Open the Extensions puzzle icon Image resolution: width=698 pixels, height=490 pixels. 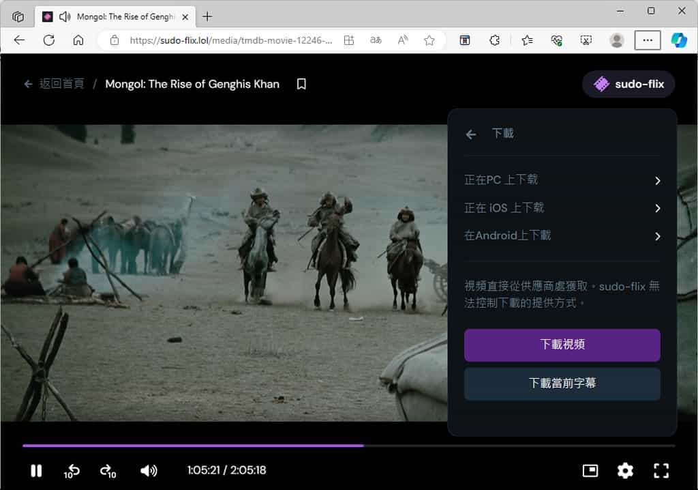[x=495, y=40]
